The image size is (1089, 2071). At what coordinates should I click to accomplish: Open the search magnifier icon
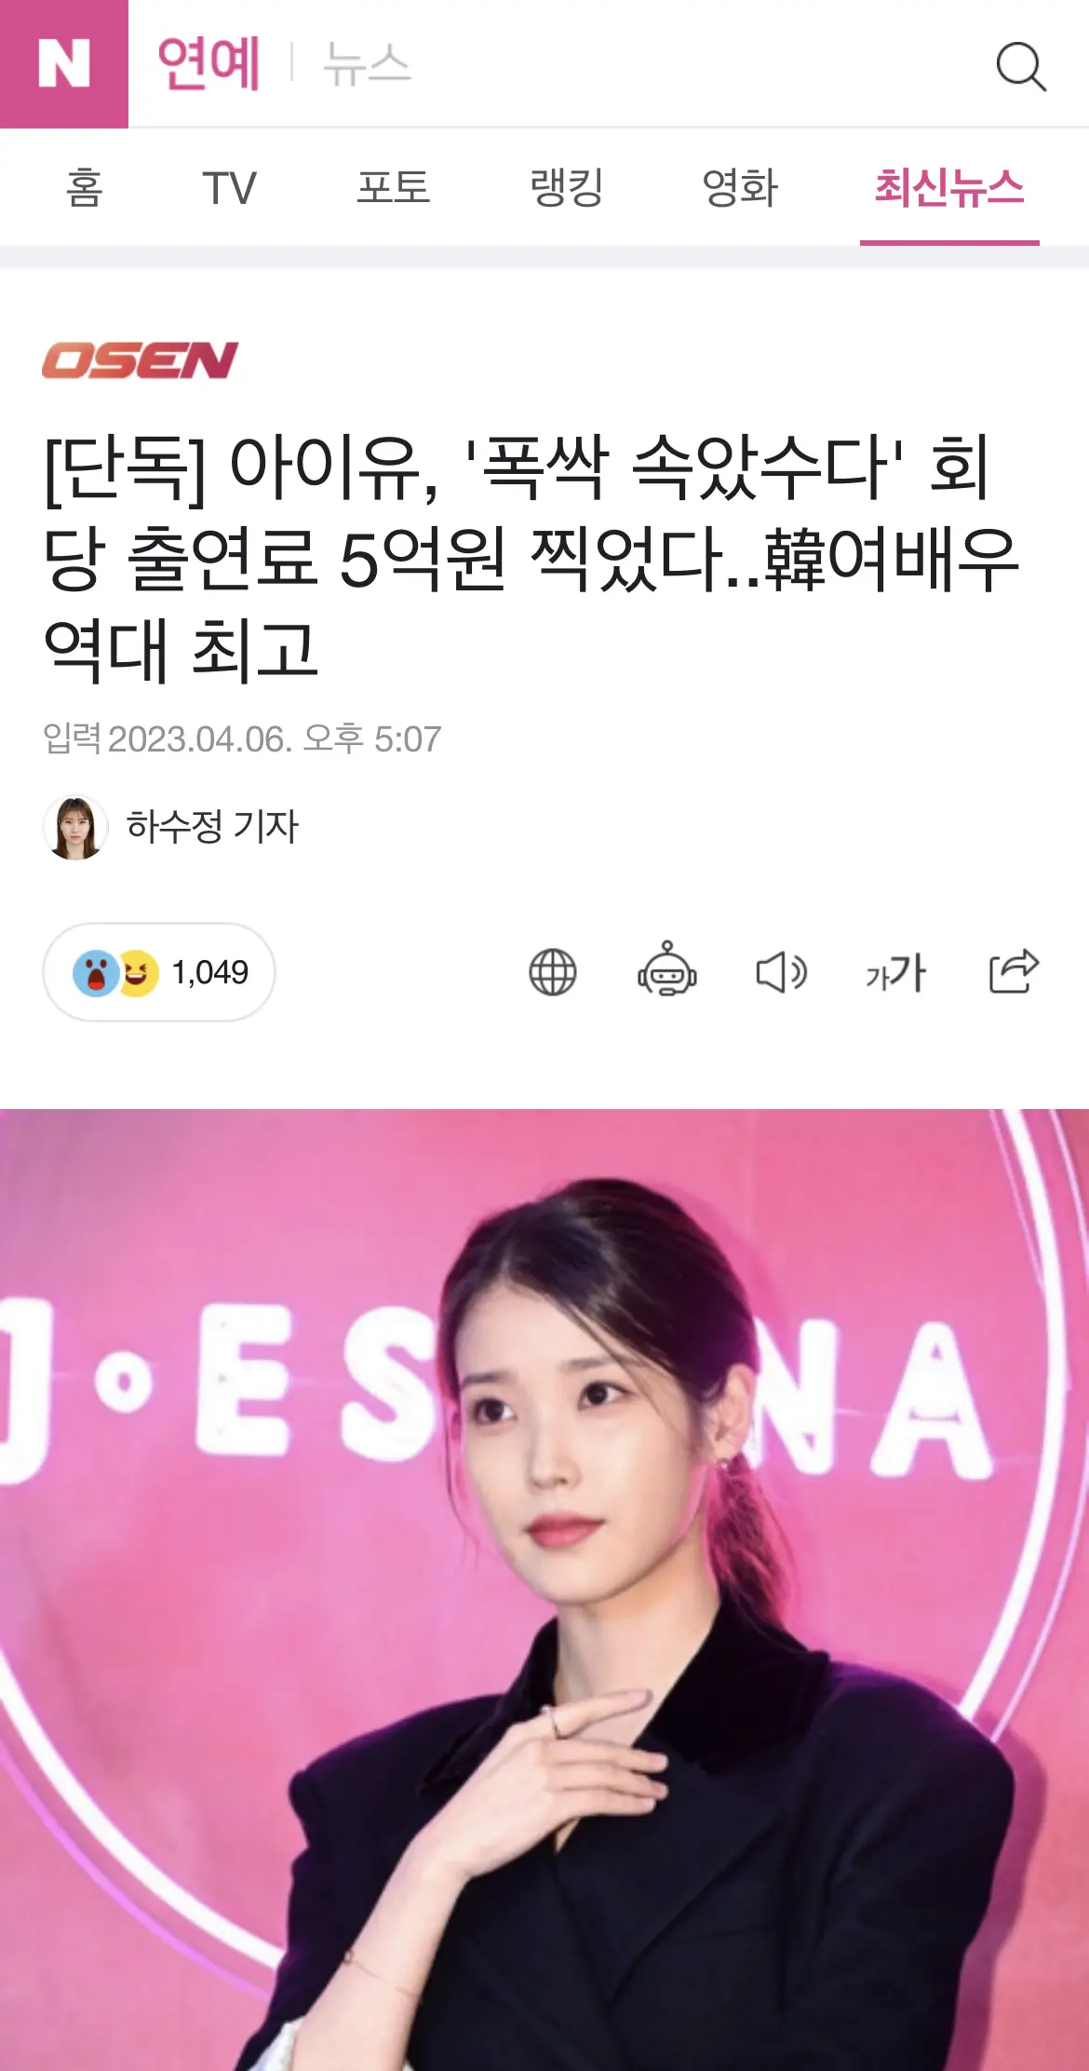[x=1020, y=66]
